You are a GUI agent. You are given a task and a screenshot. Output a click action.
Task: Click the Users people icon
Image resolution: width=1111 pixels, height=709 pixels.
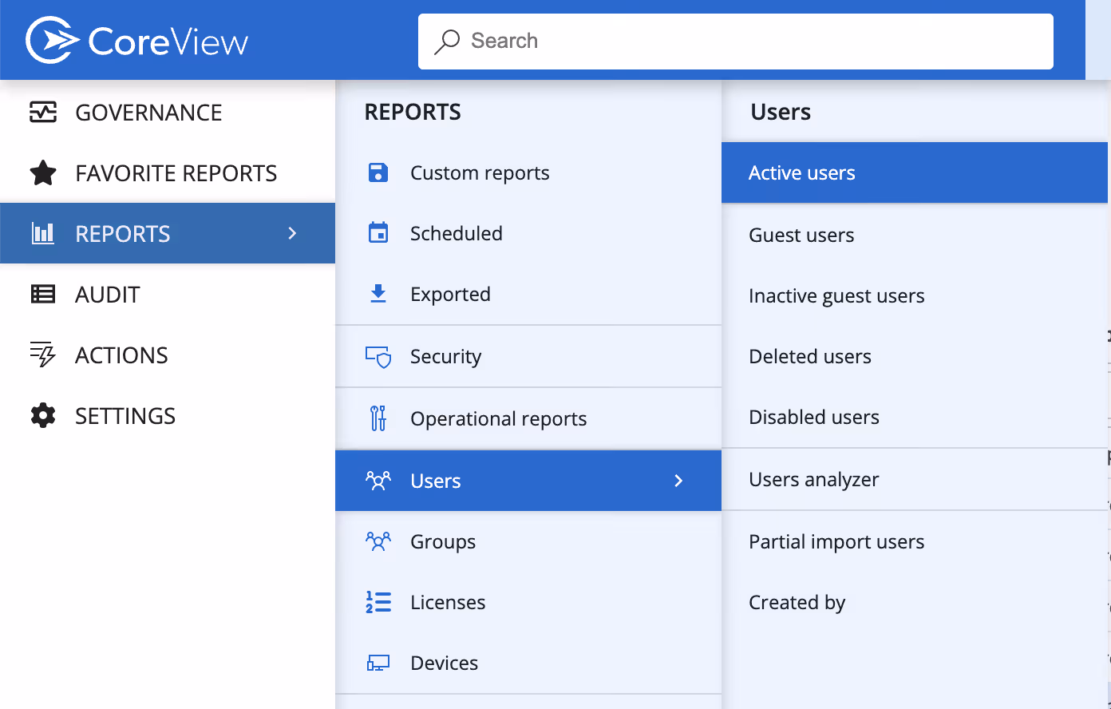(378, 481)
